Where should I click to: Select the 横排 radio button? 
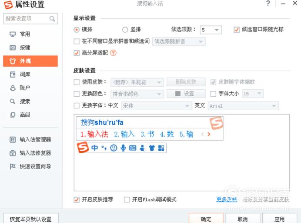(x=77, y=30)
